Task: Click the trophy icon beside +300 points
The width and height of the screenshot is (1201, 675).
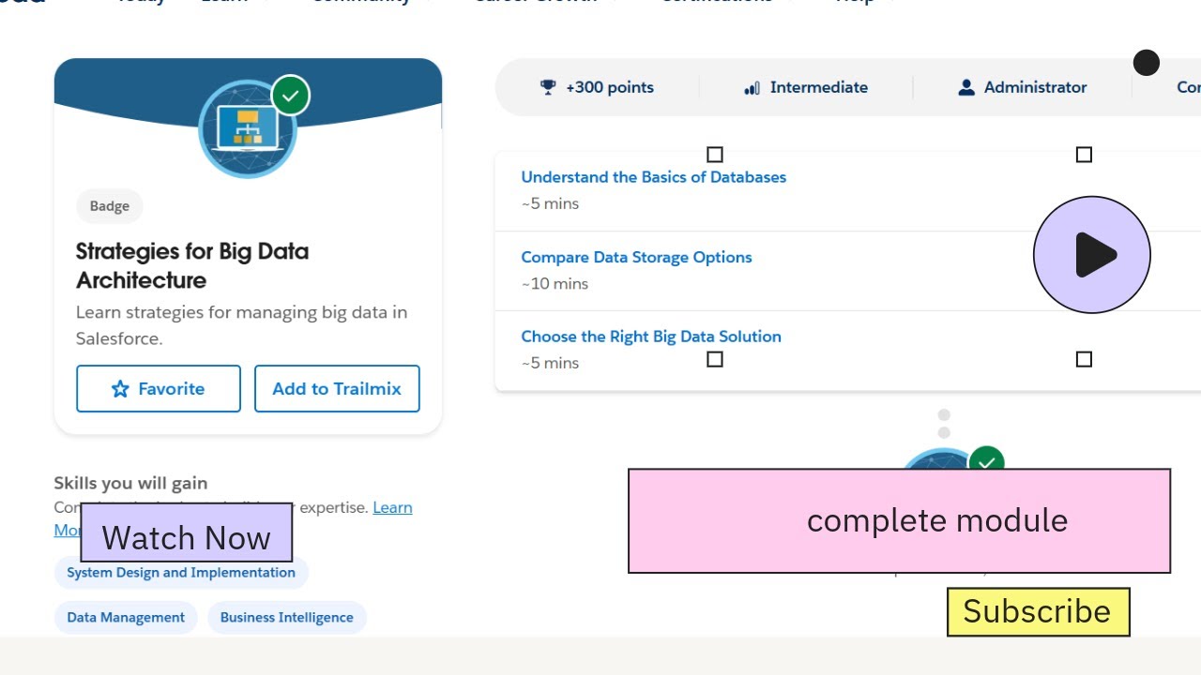Action: coord(548,87)
